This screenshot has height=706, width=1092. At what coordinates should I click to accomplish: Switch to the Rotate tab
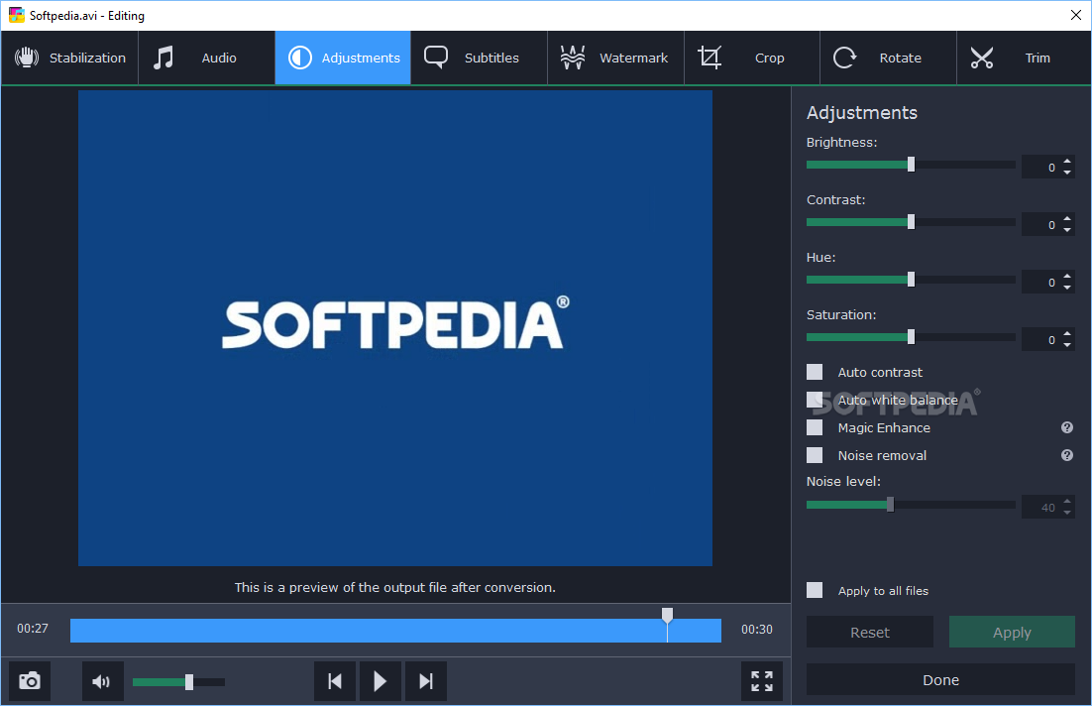[x=888, y=58]
